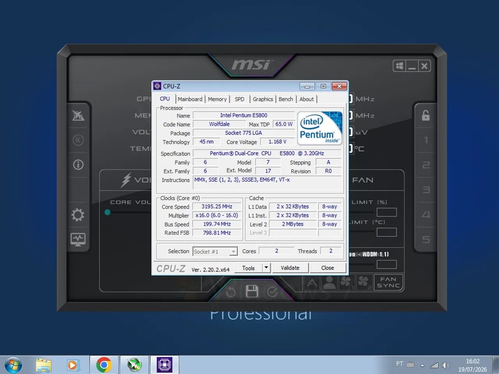The image size is (499, 374).
Task: Switch to the Mainboard tab
Action: (x=190, y=99)
